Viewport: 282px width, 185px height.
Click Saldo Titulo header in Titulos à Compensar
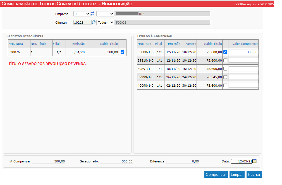tap(213, 44)
